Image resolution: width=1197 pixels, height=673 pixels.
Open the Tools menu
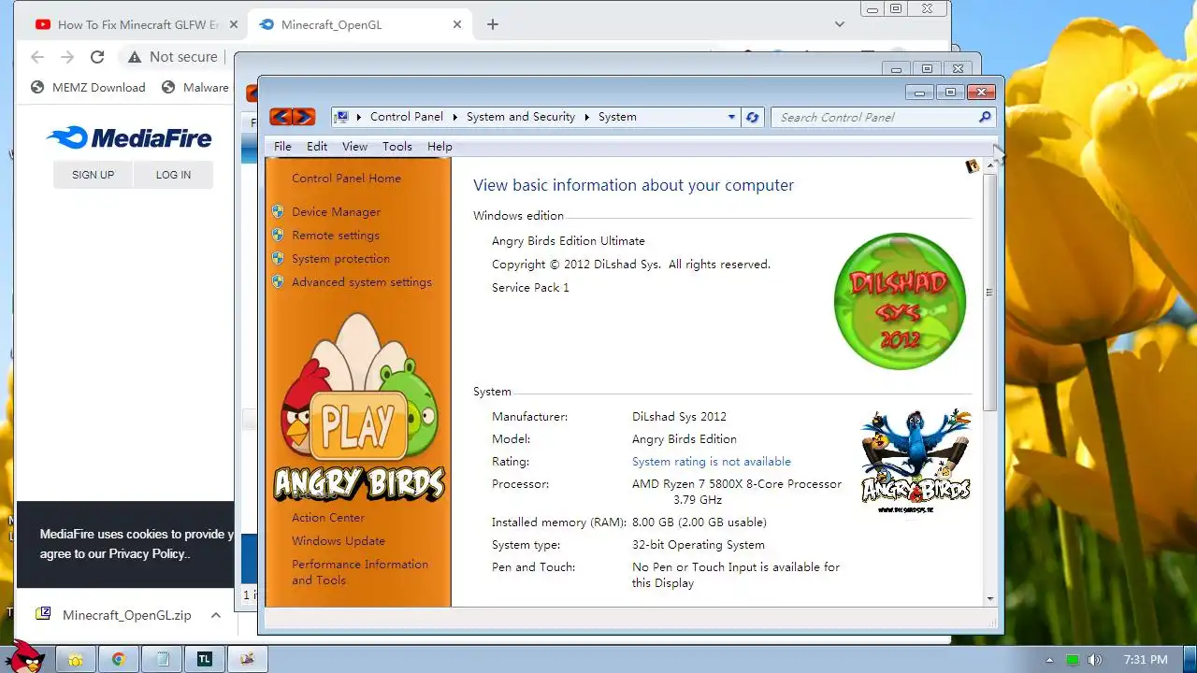click(397, 146)
